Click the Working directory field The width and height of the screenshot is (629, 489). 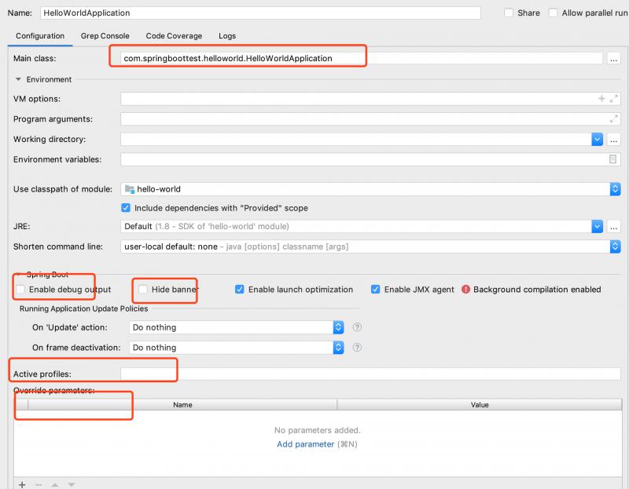click(356, 140)
